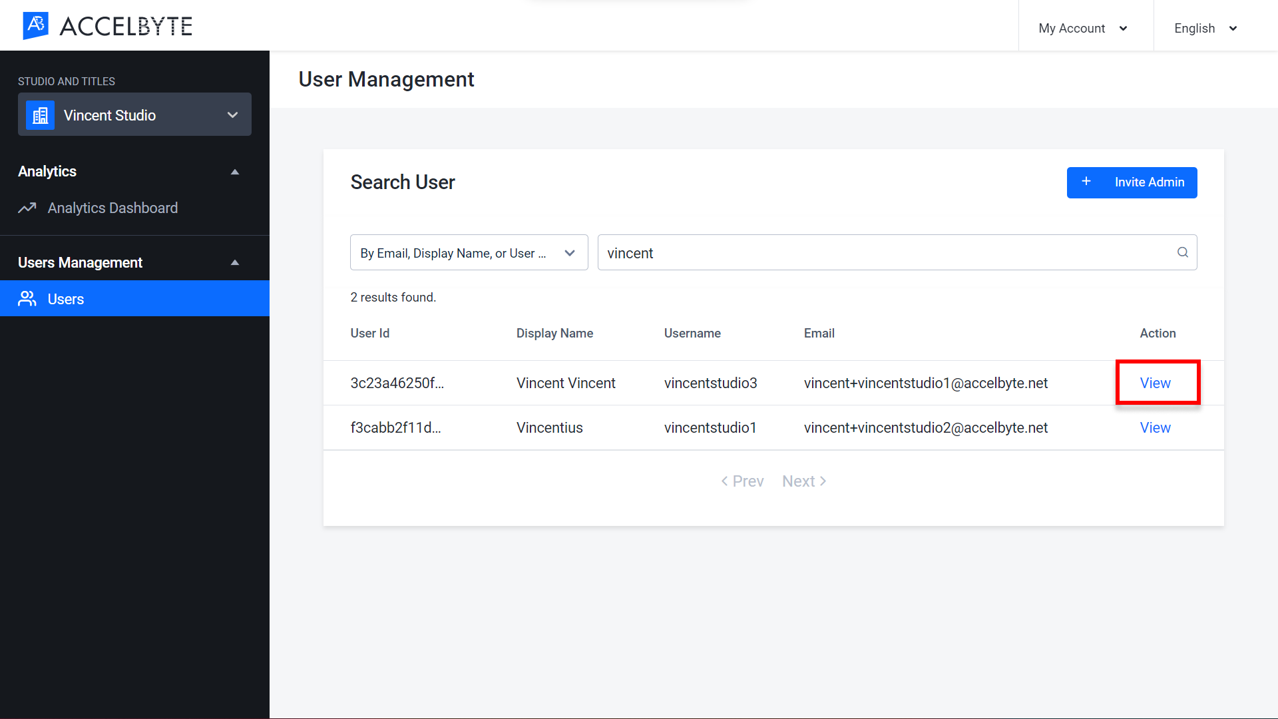
Task: Click the Invite Admin plus icon
Action: 1087,182
